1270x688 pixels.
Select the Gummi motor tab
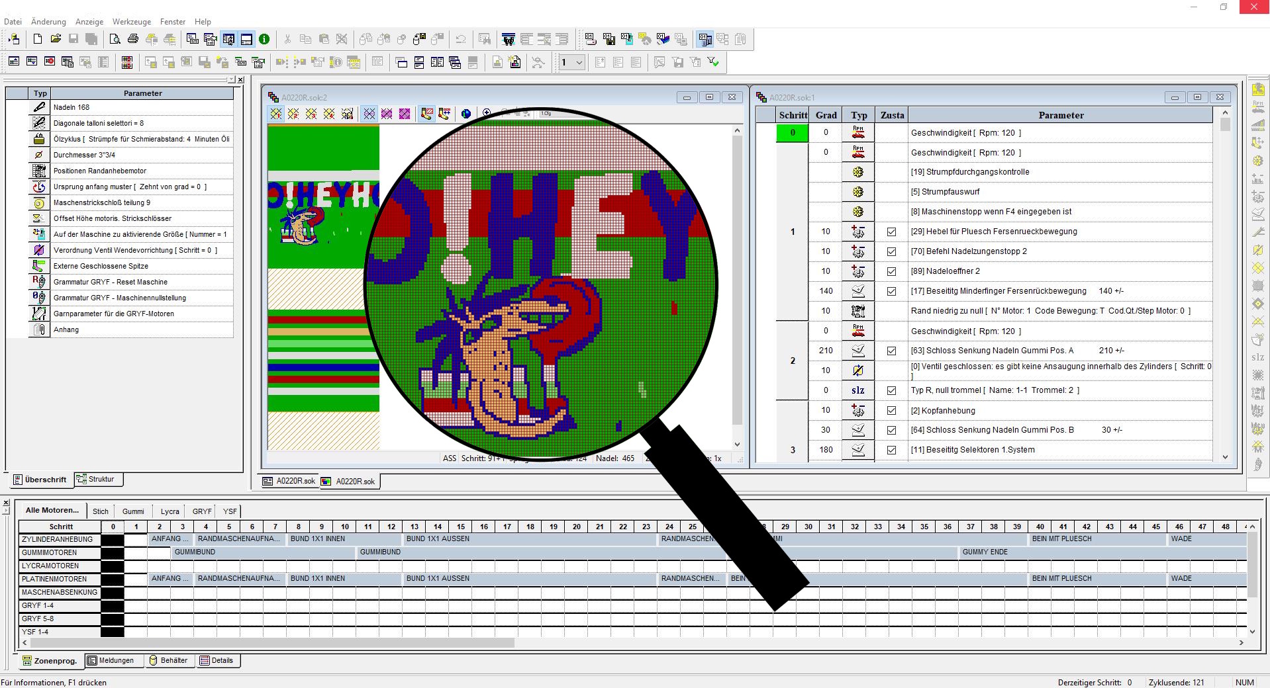pos(132,511)
